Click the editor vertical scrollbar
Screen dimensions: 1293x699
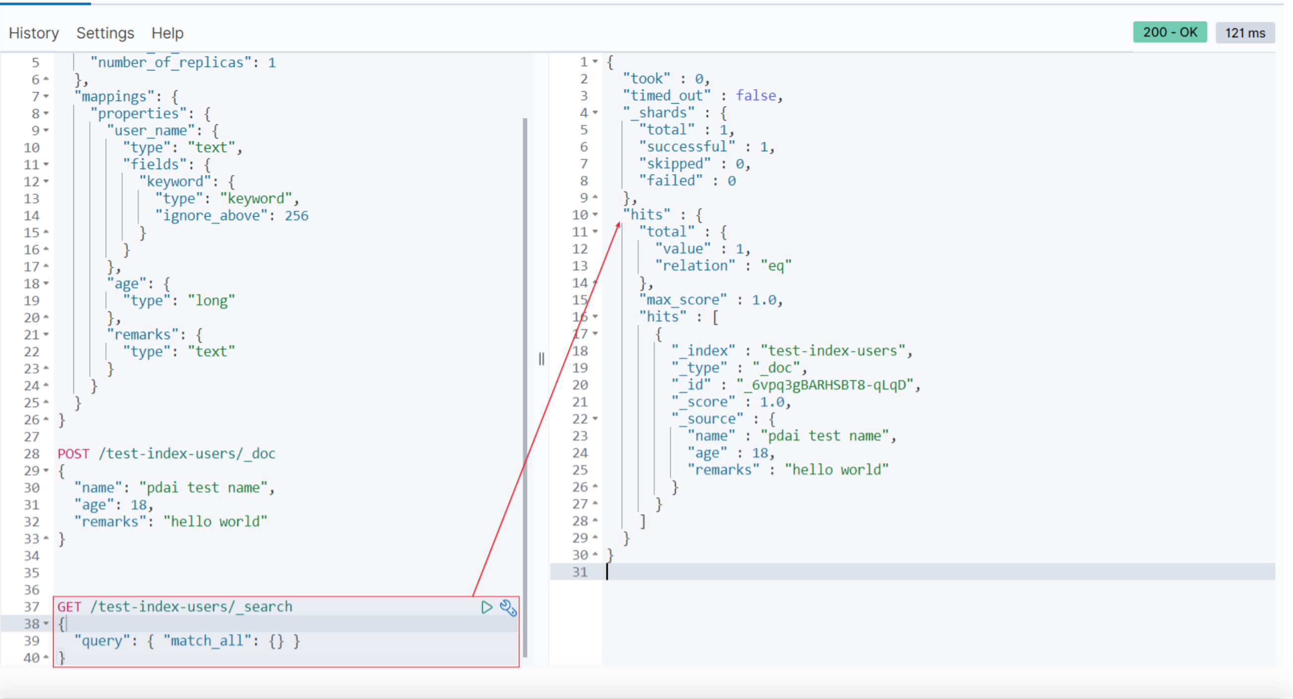pos(525,387)
